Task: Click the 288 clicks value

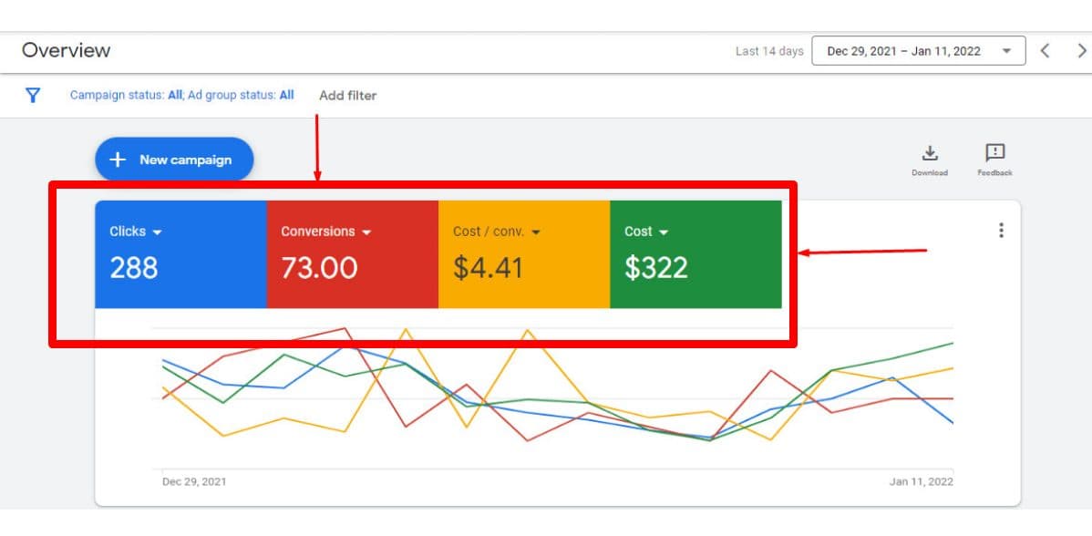Action: coord(134,268)
